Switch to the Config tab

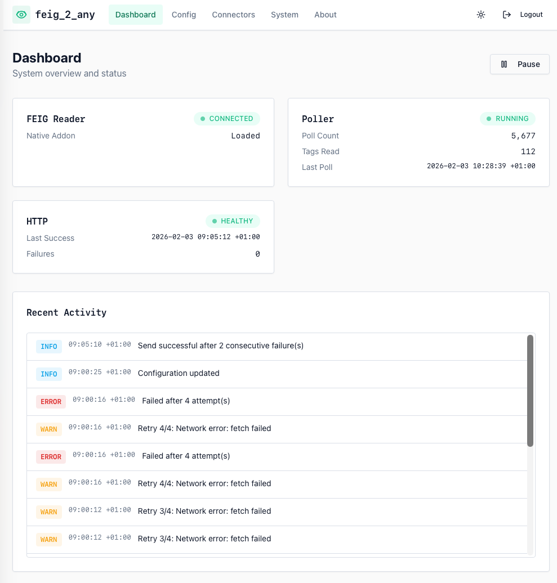click(184, 15)
